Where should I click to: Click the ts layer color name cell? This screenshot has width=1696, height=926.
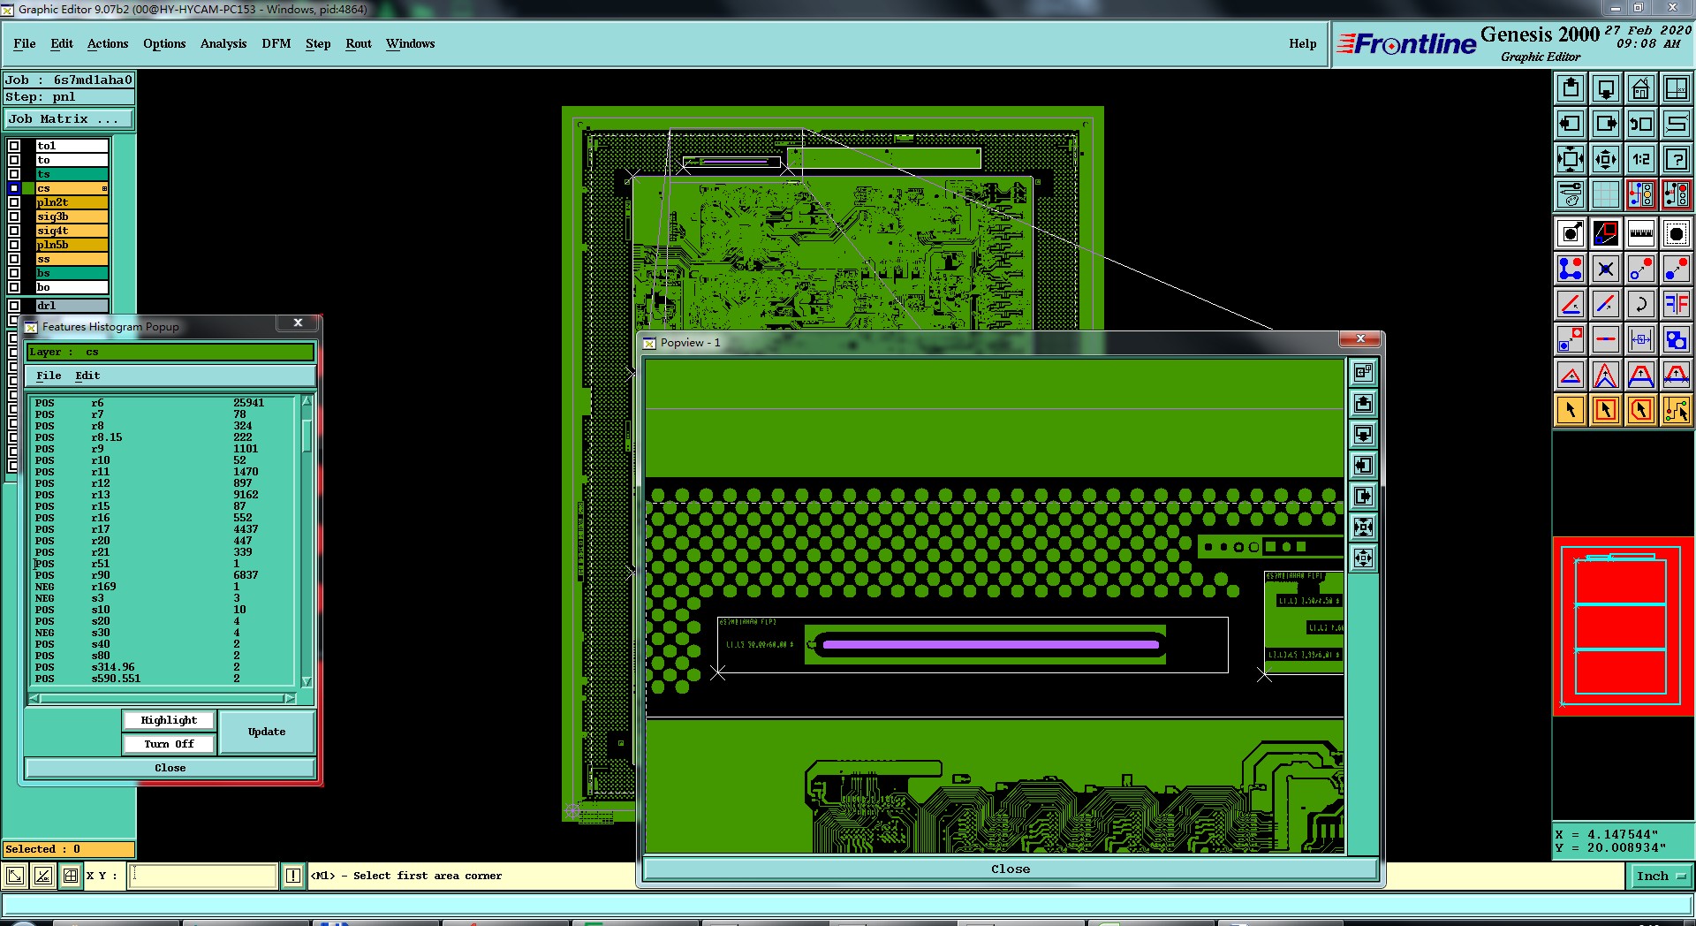point(72,174)
